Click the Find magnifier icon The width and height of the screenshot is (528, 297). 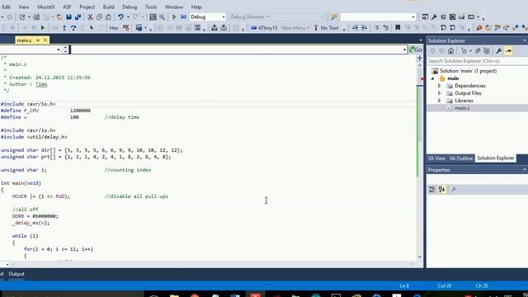click(162, 16)
